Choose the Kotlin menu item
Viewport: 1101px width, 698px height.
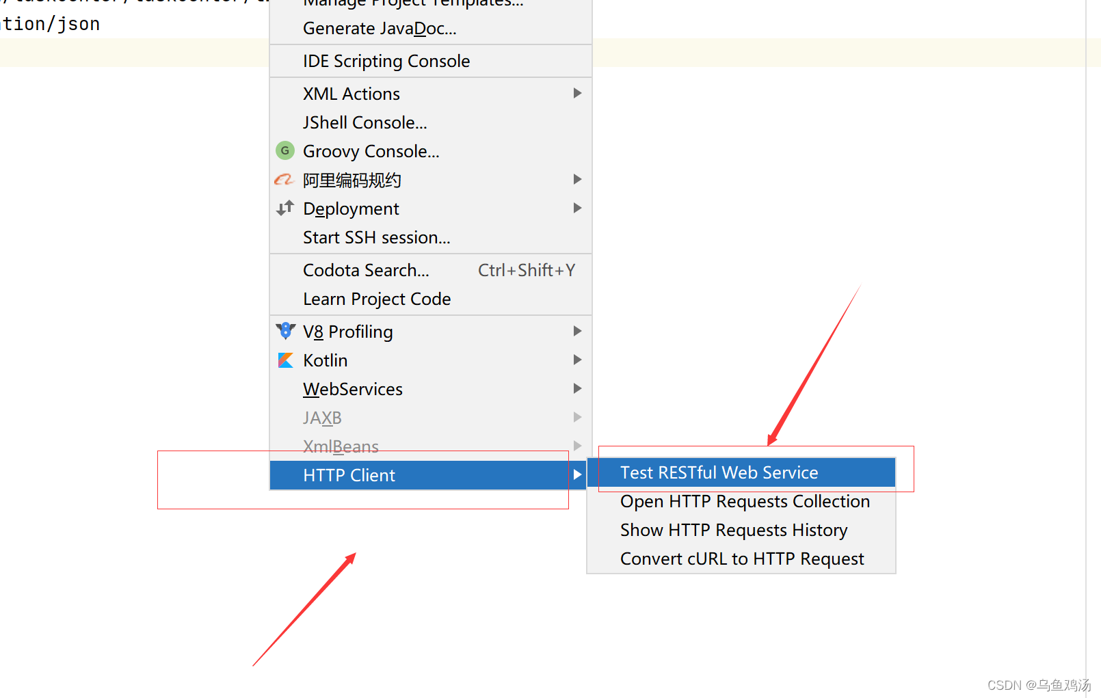coord(431,360)
